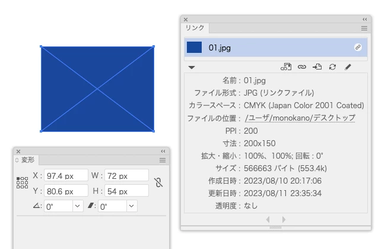Close the 変形 panel
Viewport: 388px width, 249px height.
point(18,152)
